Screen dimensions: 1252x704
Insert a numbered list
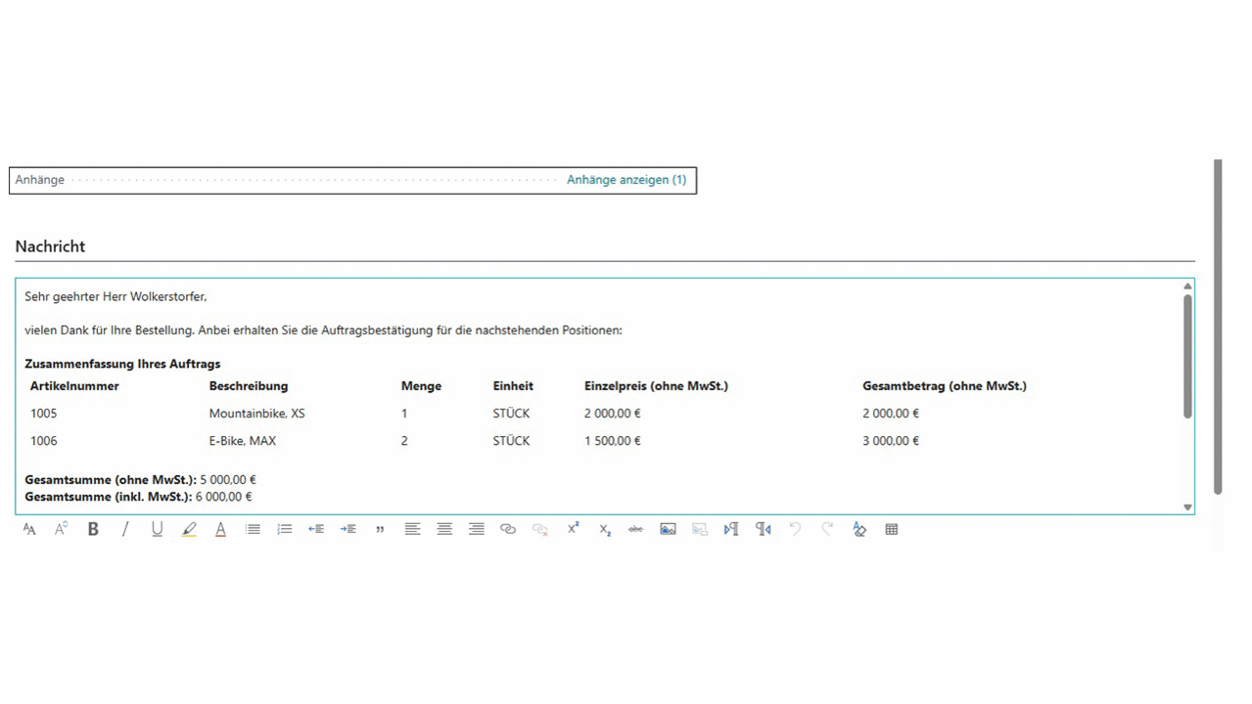coord(285,529)
